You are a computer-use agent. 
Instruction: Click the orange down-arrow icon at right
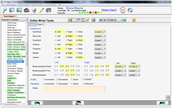coord(168,98)
